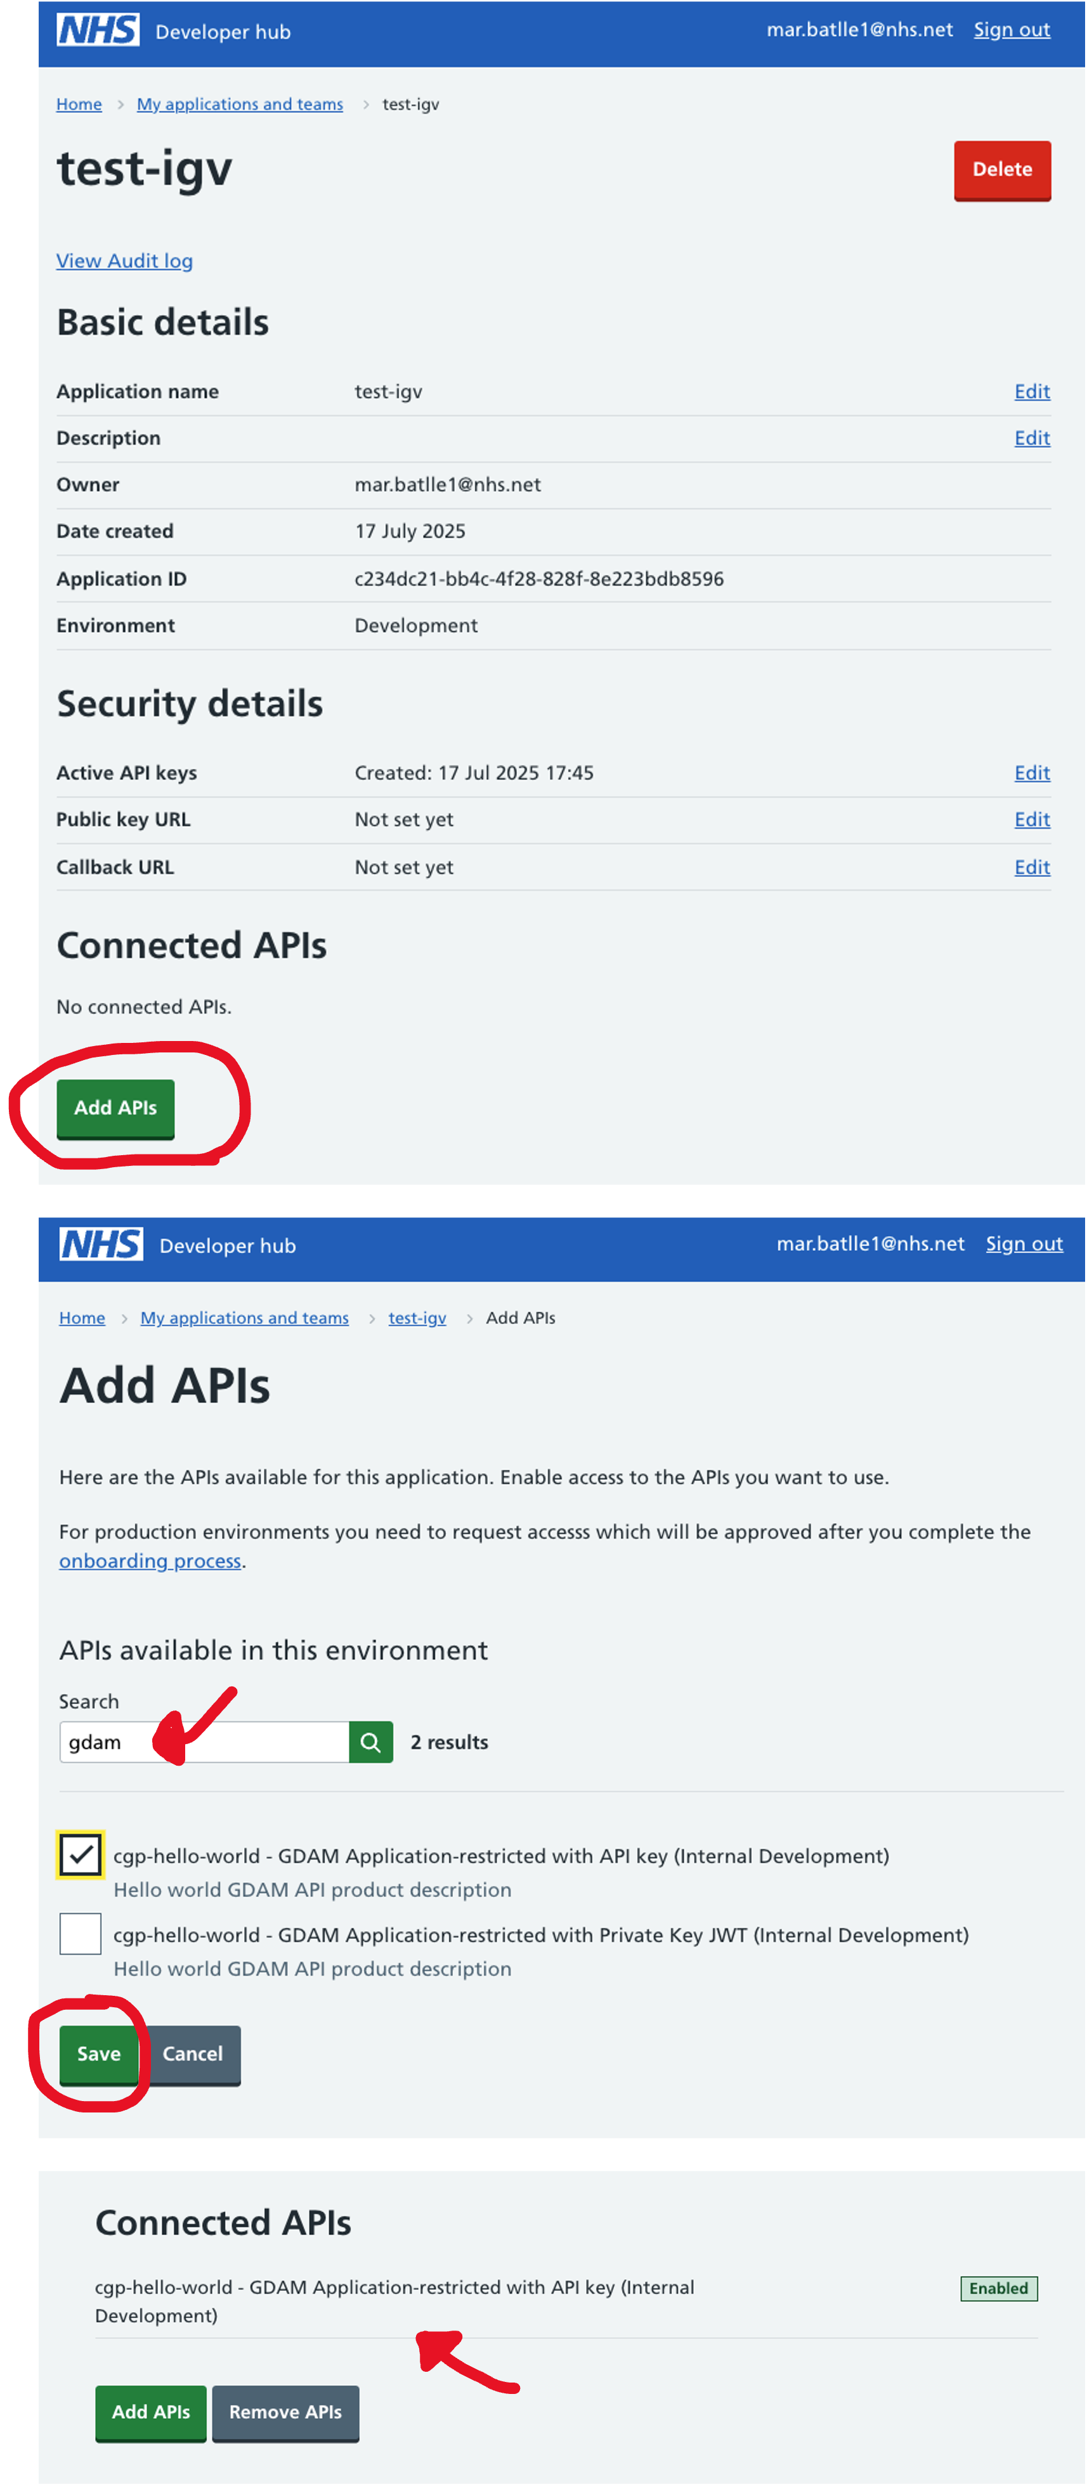
Task: Select the Application ID value c234dc21-bb4c-4f28-828f-8e223bdb8596
Action: [x=539, y=579]
